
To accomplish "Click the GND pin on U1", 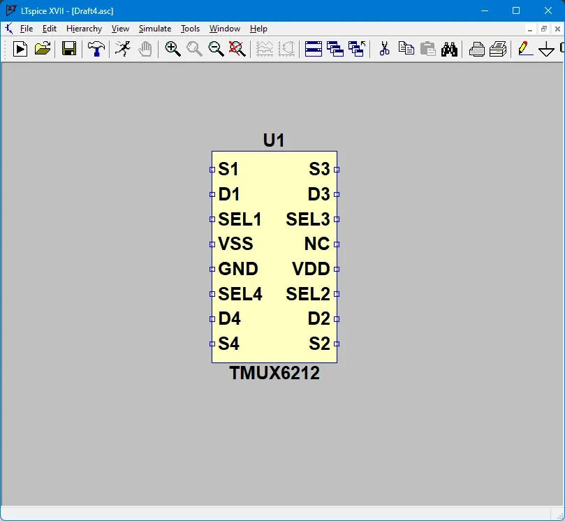I will [212, 269].
